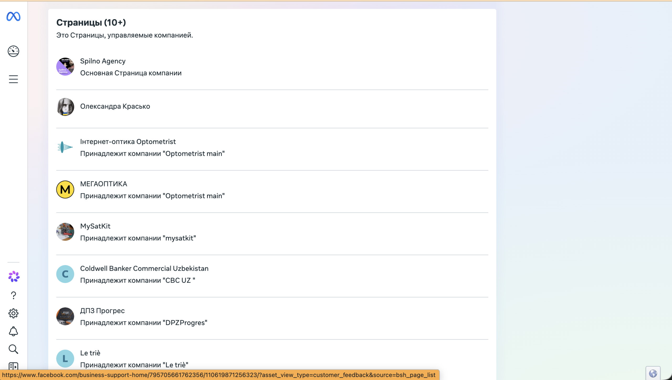
Task: Open the МЕГАОПТИКА page
Action: pyautogui.click(x=103, y=184)
